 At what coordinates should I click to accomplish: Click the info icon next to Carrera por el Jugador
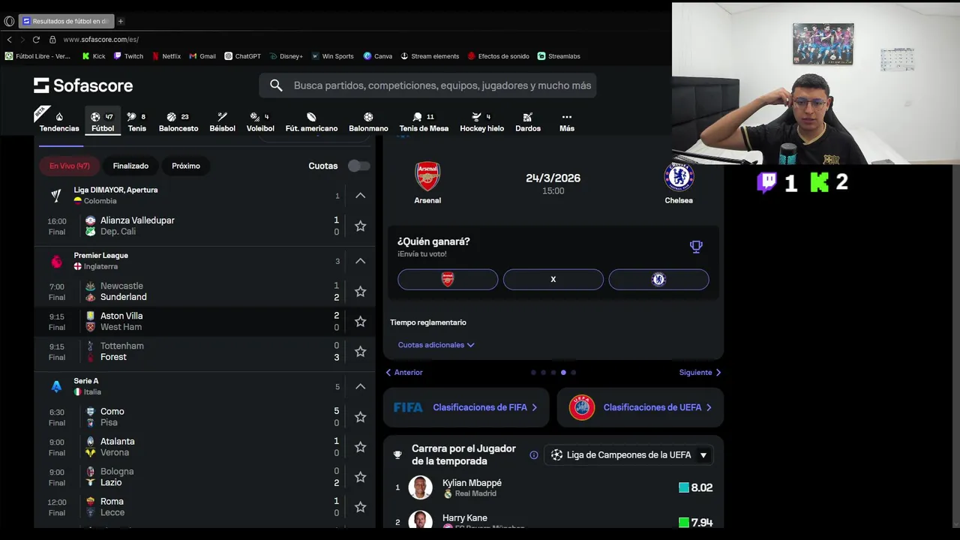534,454
